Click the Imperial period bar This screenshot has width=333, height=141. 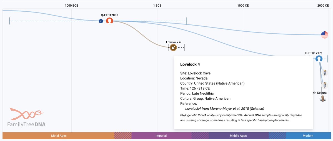point(161,136)
